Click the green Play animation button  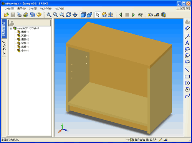pos(134,15)
